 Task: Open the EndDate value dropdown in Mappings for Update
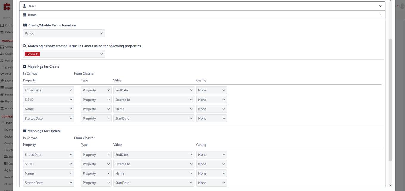coord(154,155)
